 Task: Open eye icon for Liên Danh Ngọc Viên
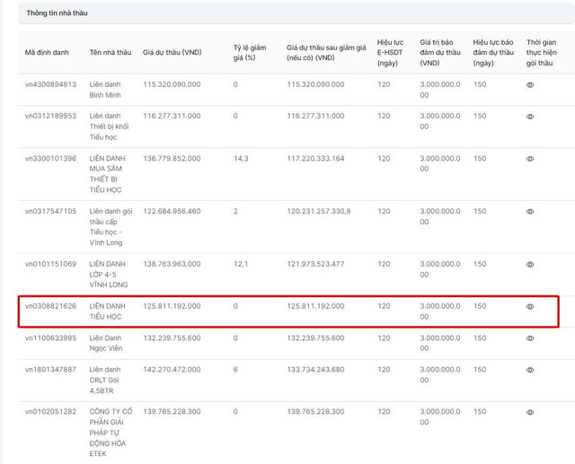coord(530,338)
